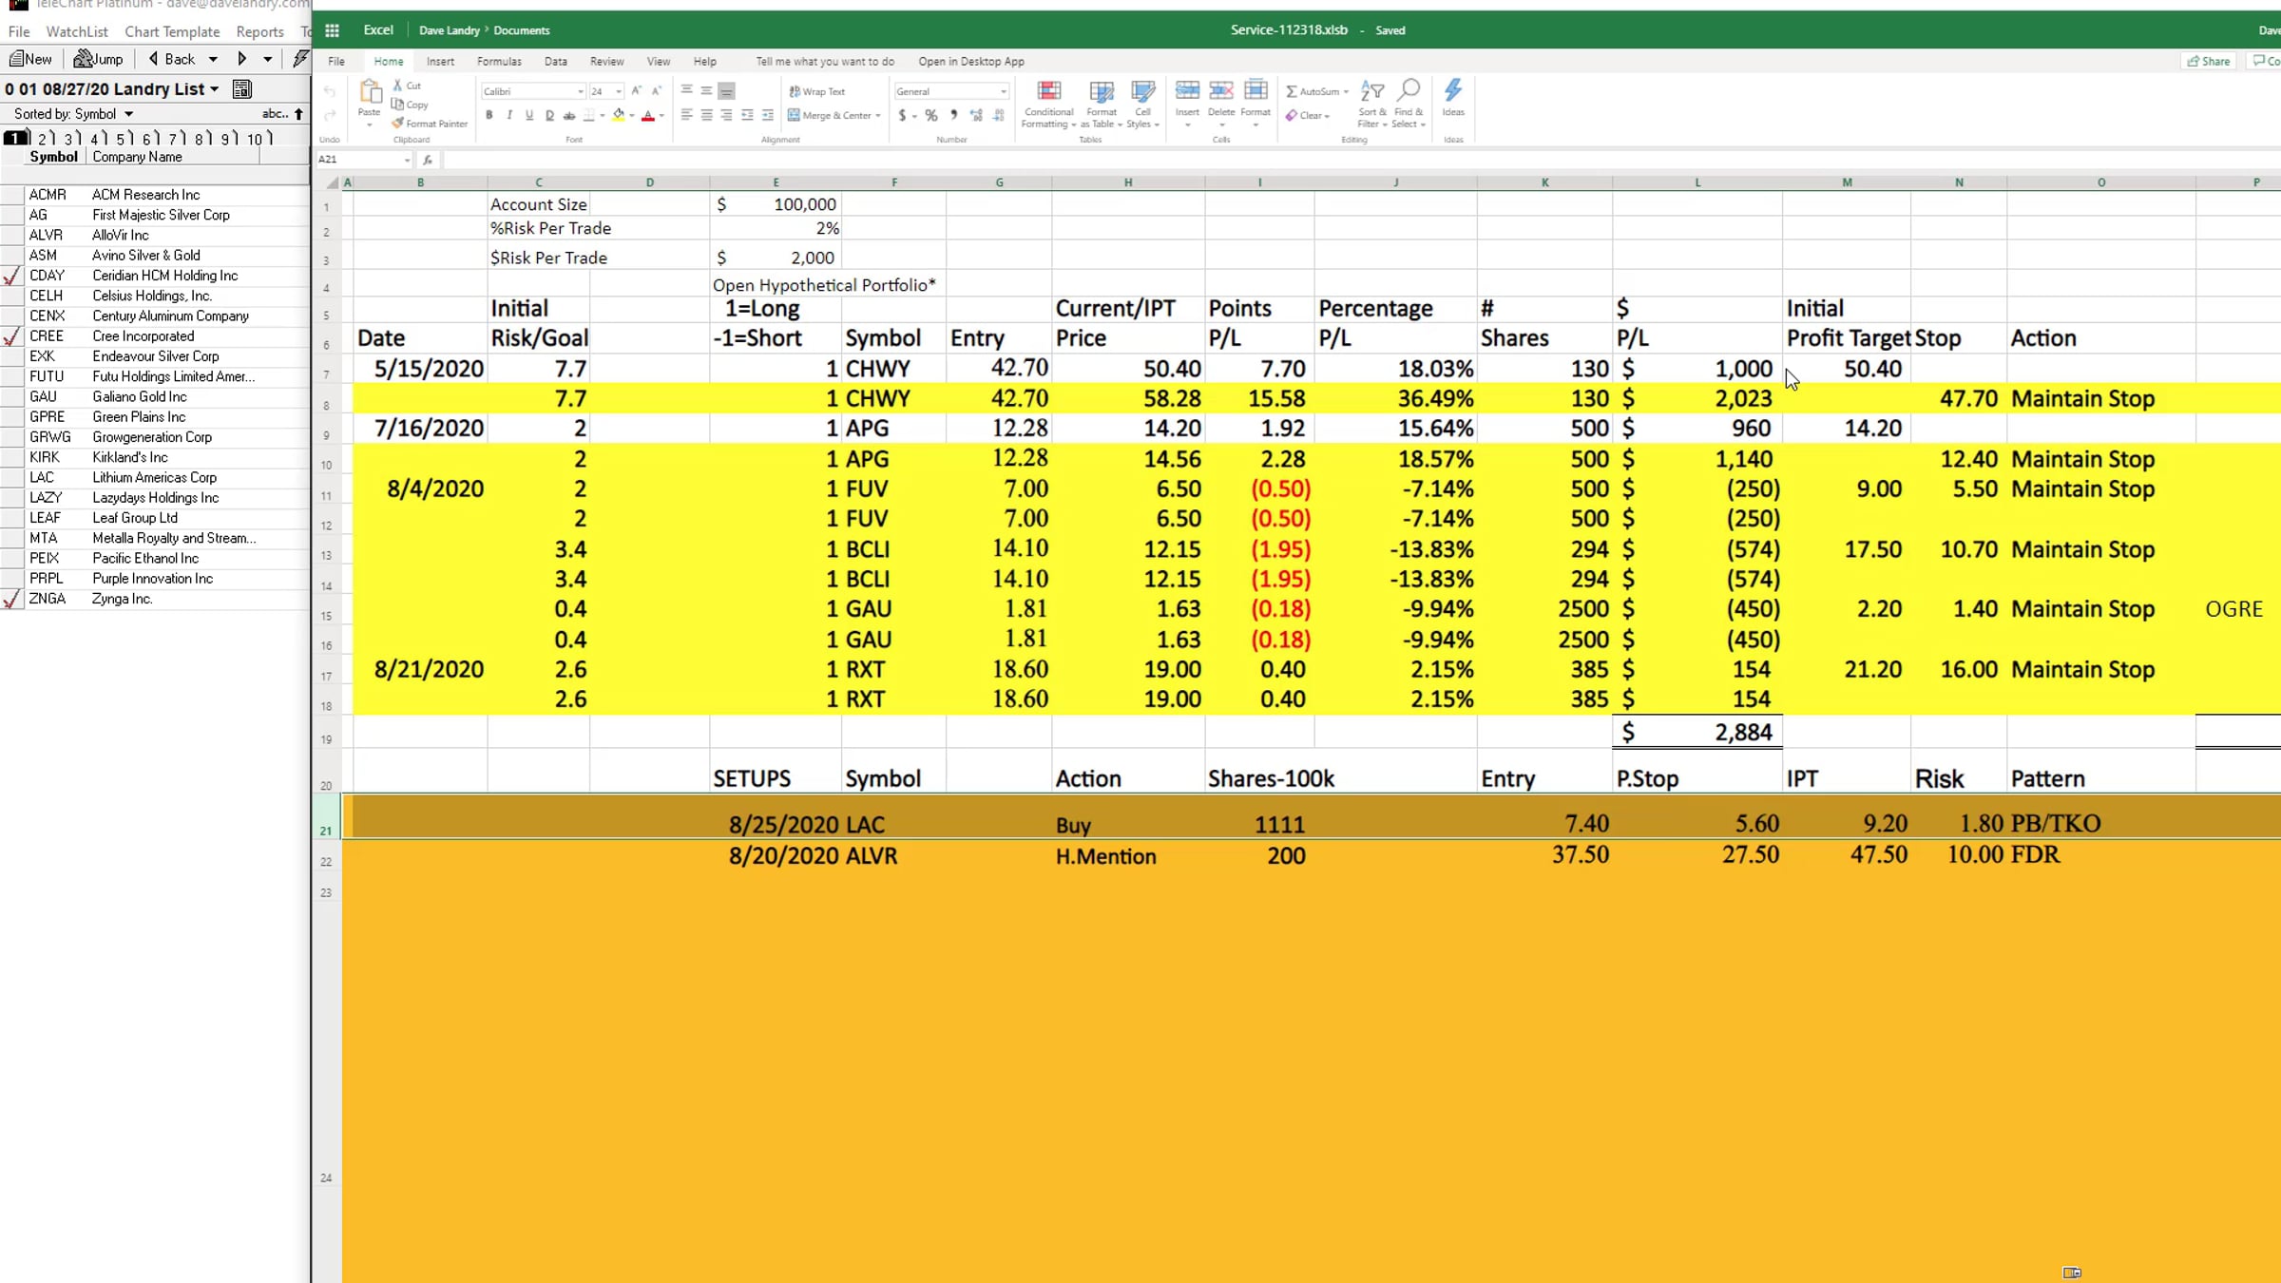
Task: Click the watchlist notes icon beside Landry List
Action: pos(242,89)
